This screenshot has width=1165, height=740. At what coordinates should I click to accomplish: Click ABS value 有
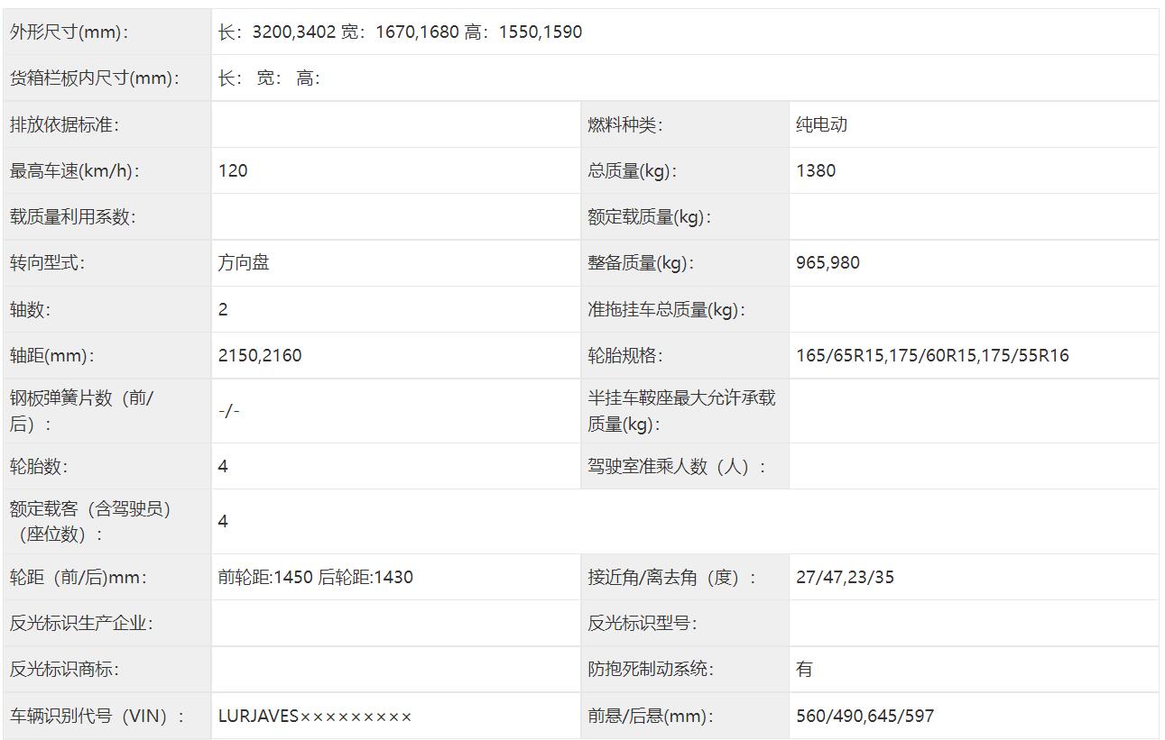tap(805, 670)
